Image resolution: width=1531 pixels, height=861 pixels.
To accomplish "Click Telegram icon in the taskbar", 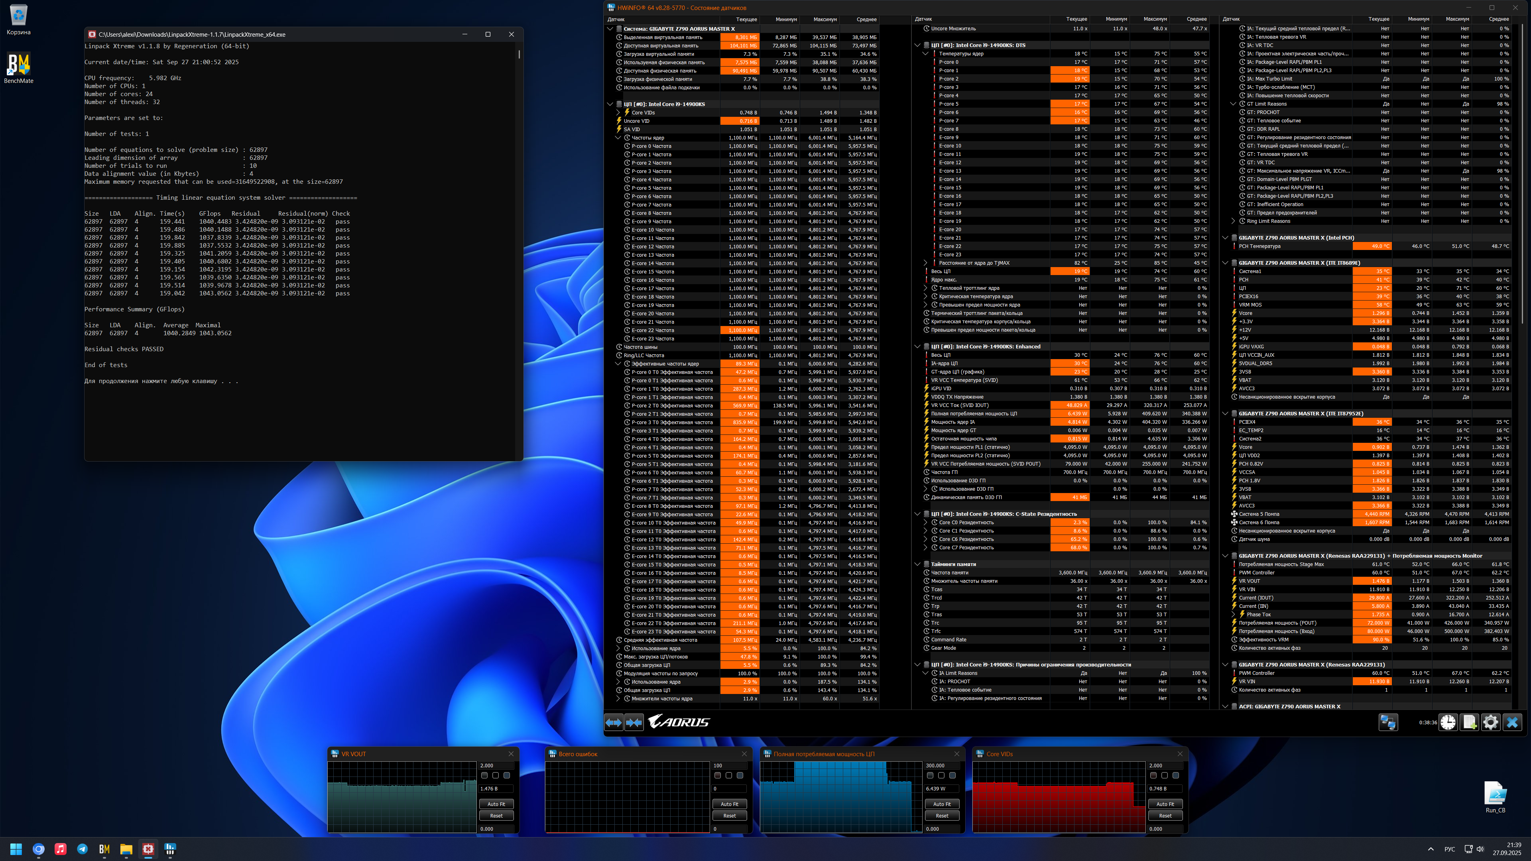I will [82, 849].
